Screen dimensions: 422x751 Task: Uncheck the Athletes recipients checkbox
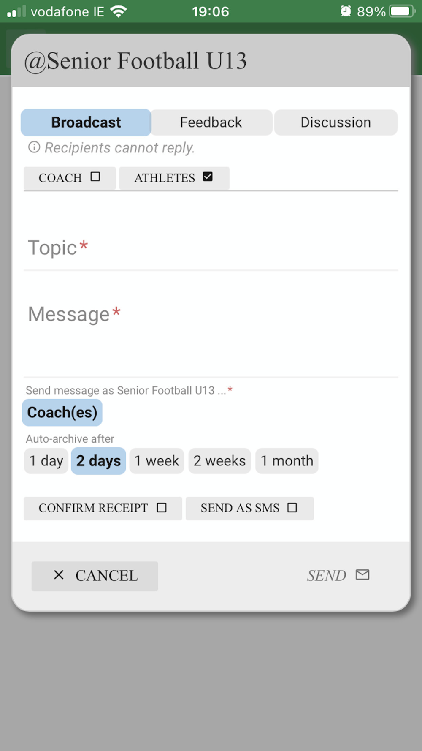[208, 177]
